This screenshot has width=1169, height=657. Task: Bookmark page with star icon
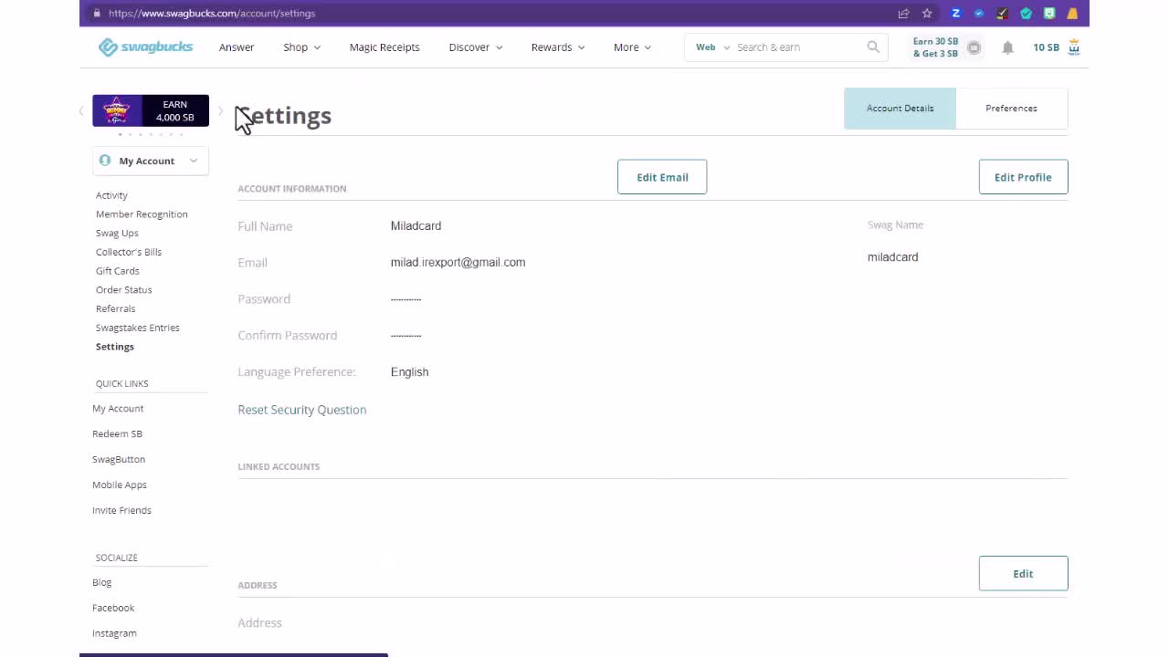pyautogui.click(x=927, y=14)
